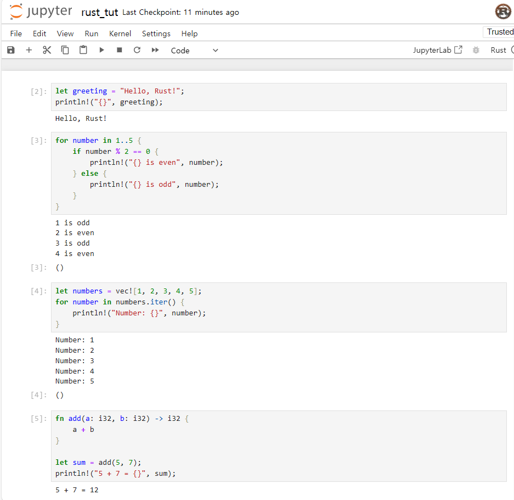Restart the kernel using the restart icon
514x500 pixels.
click(x=137, y=49)
